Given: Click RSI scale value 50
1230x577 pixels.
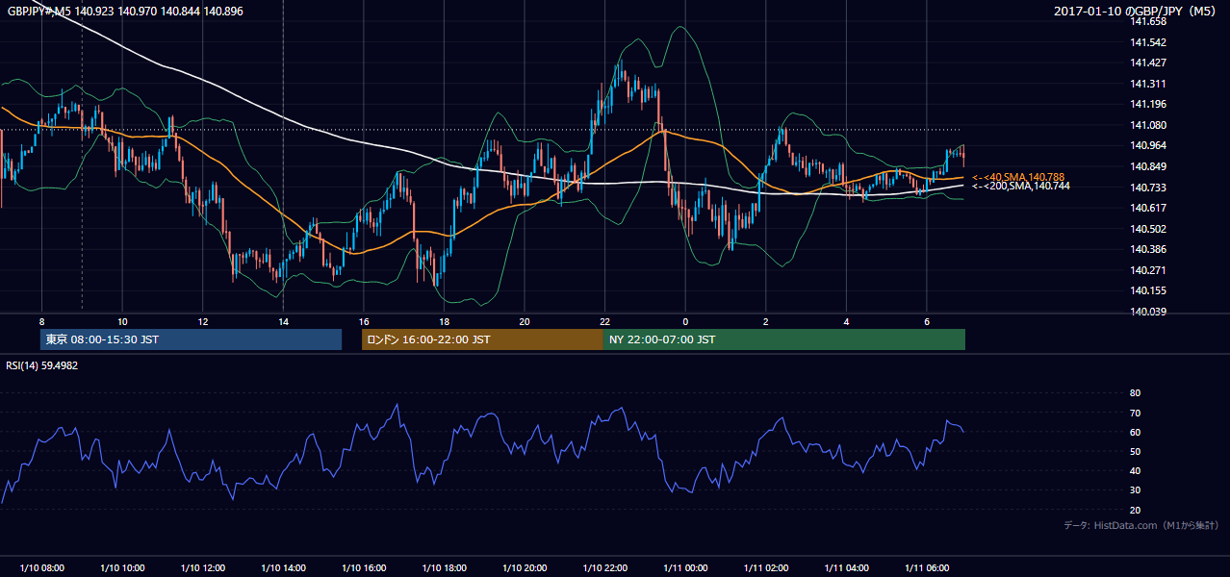Looking at the screenshot, I should pyautogui.click(x=1135, y=451).
